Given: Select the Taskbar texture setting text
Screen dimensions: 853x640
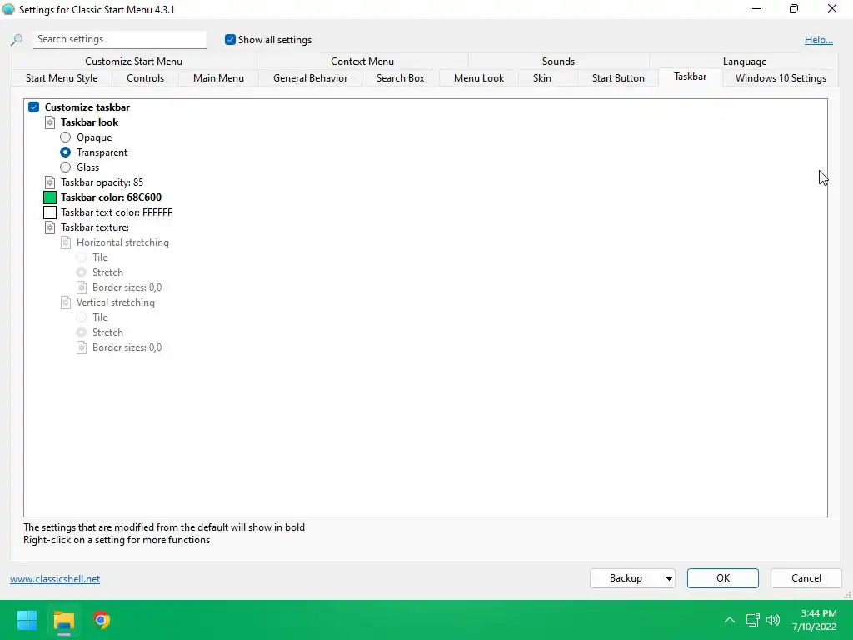Looking at the screenshot, I should (x=95, y=227).
